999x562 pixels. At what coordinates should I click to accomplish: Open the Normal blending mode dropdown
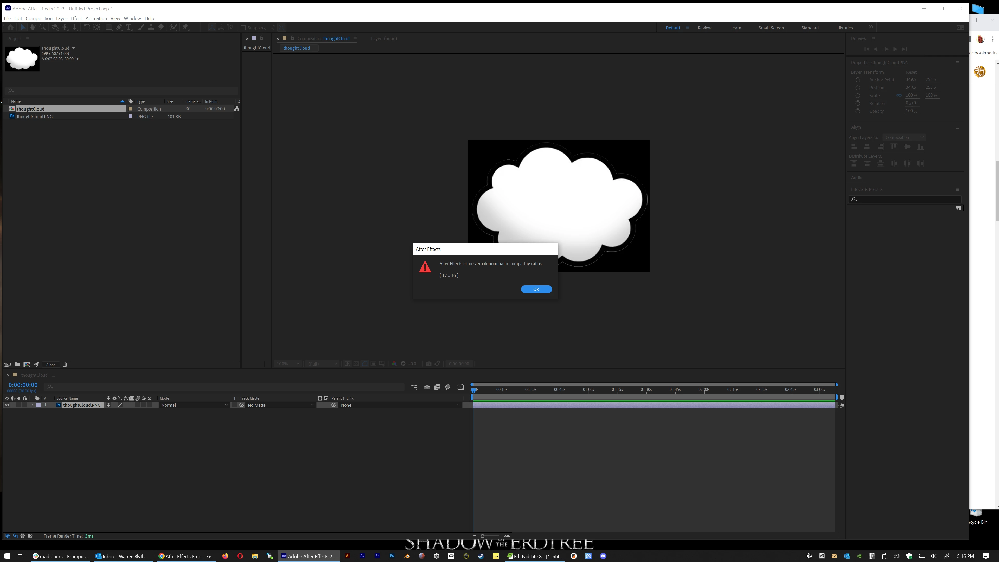194,405
